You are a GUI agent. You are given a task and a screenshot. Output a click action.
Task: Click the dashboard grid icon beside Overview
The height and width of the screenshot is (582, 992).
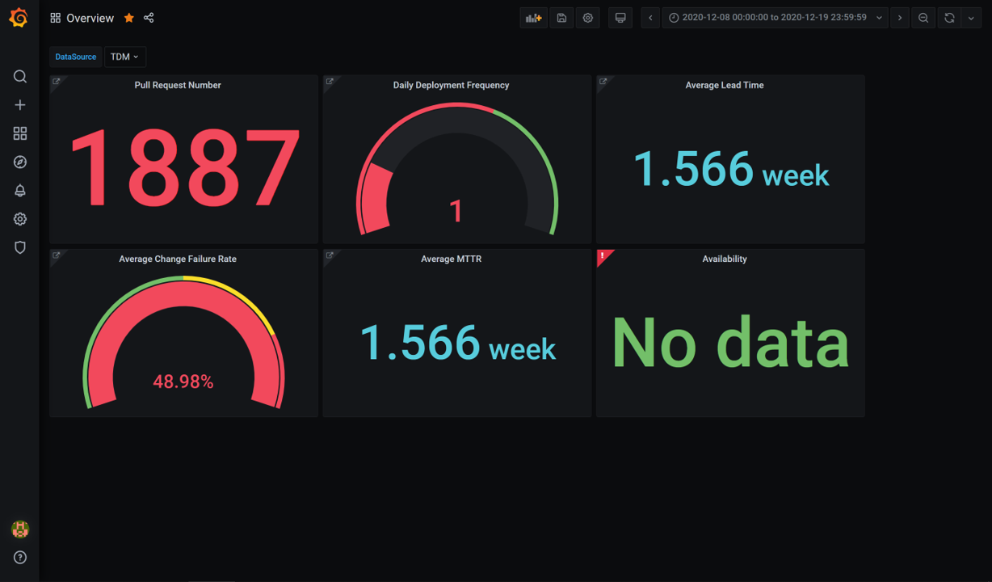[55, 18]
